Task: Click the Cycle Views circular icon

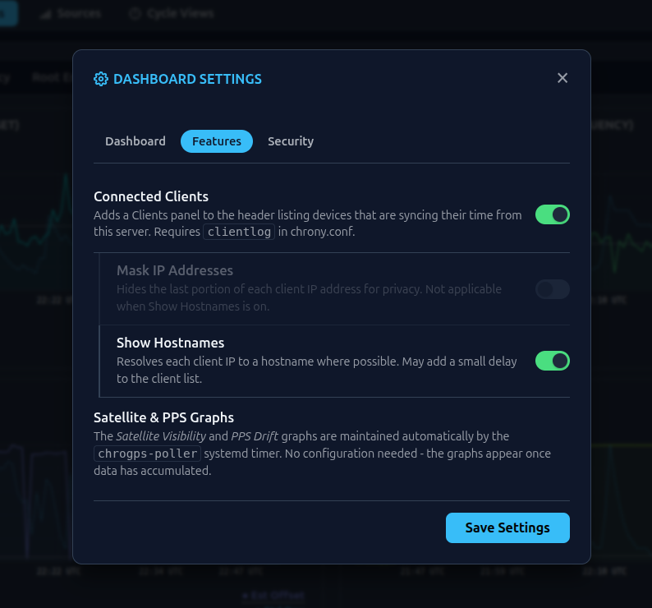Action: [135, 14]
